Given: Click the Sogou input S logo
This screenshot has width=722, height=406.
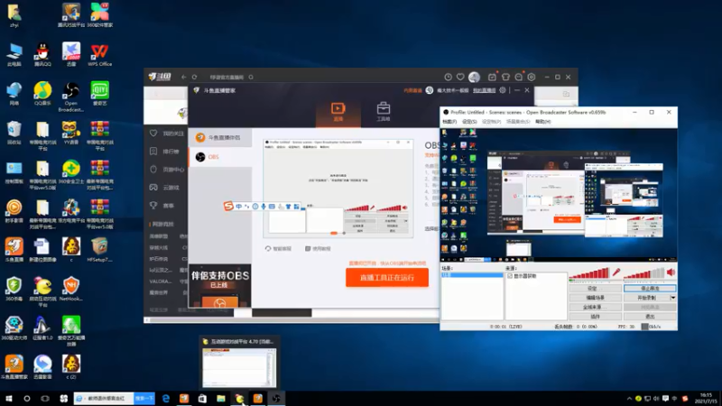Looking at the screenshot, I should [x=228, y=207].
